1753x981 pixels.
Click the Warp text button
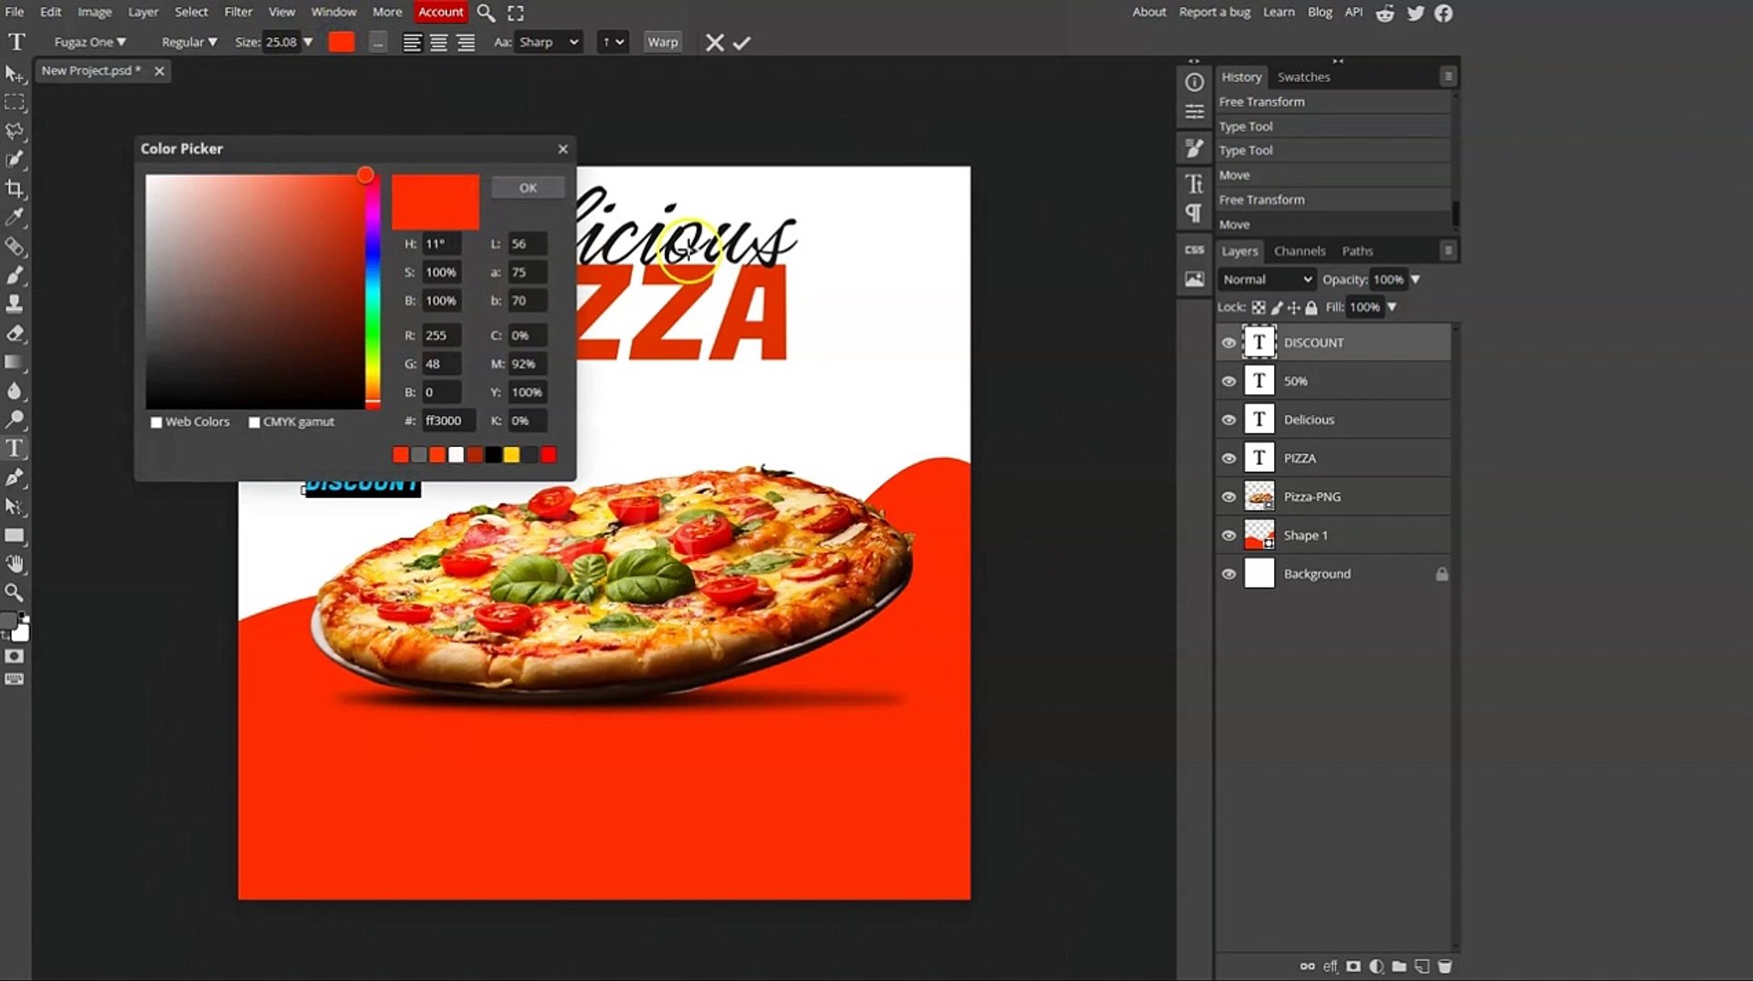tap(662, 42)
